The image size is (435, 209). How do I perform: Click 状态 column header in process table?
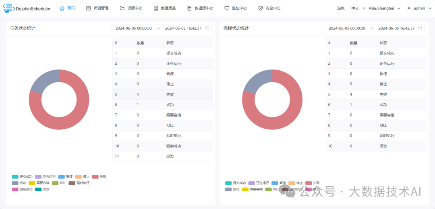coord(383,43)
